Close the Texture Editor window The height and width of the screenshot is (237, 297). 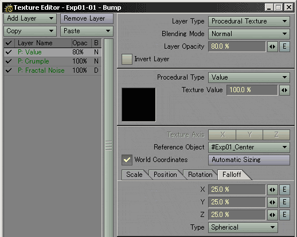(x=289, y=7)
